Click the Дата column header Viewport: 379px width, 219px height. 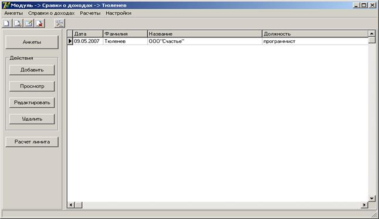pos(88,34)
